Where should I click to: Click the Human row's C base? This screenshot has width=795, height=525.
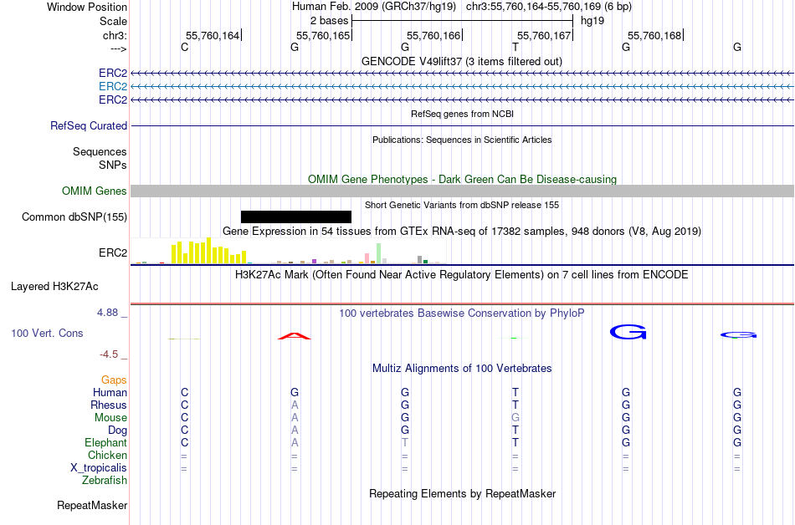[x=185, y=392]
